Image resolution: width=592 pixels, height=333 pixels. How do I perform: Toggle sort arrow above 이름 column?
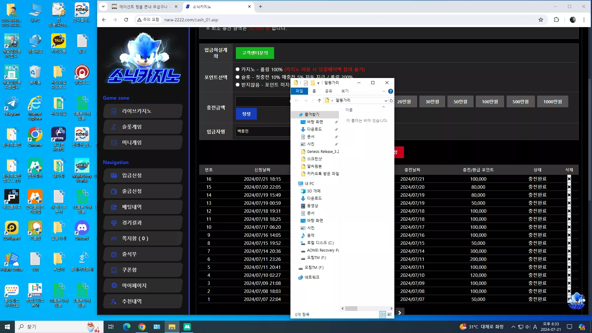[x=384, y=107]
